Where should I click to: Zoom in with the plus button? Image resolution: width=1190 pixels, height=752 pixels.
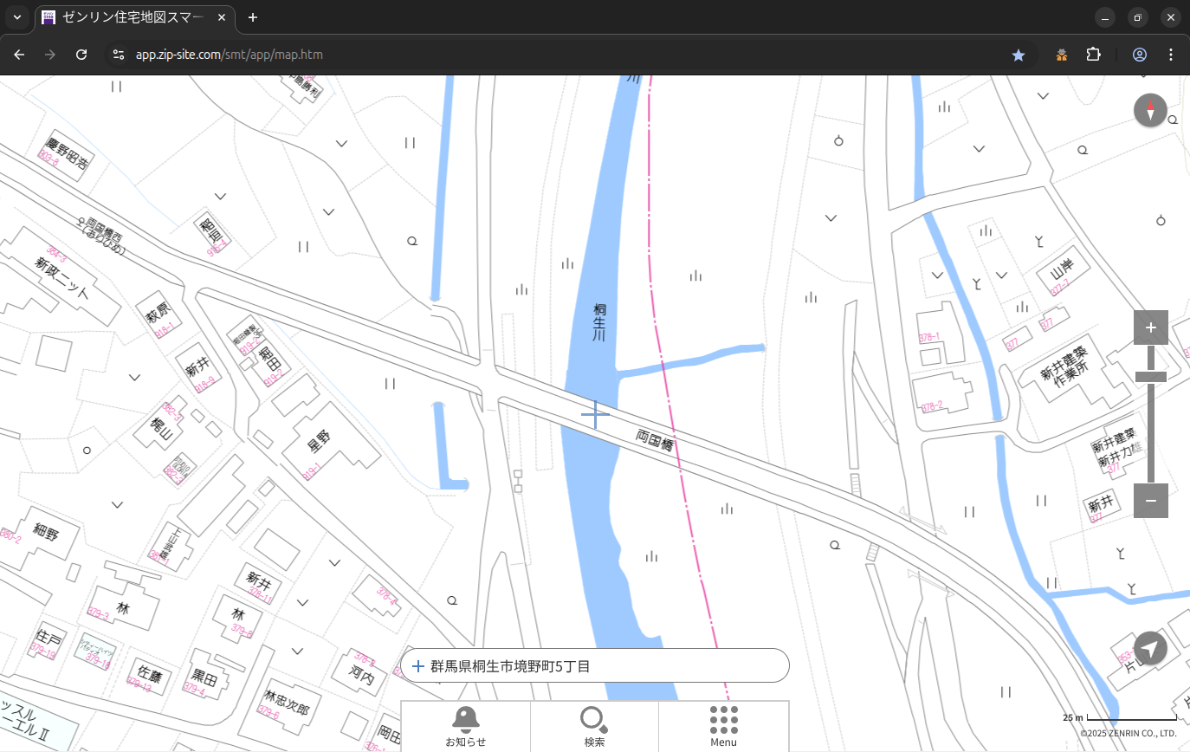point(1150,327)
